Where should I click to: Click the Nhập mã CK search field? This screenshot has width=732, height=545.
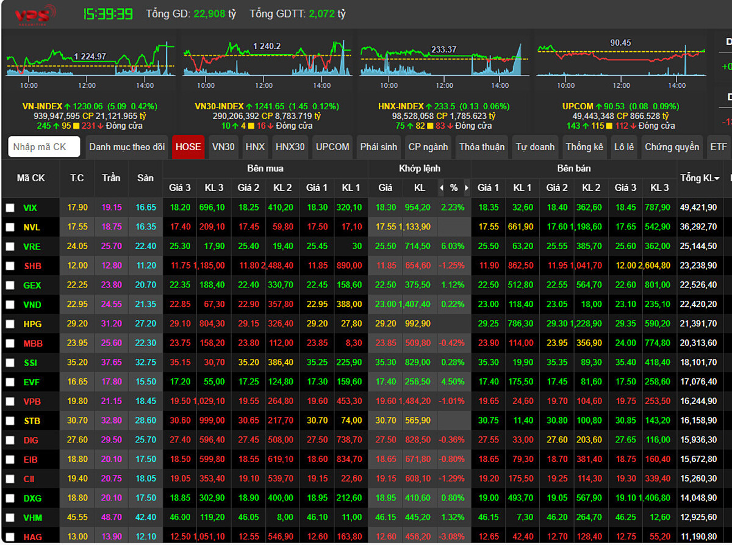[44, 147]
